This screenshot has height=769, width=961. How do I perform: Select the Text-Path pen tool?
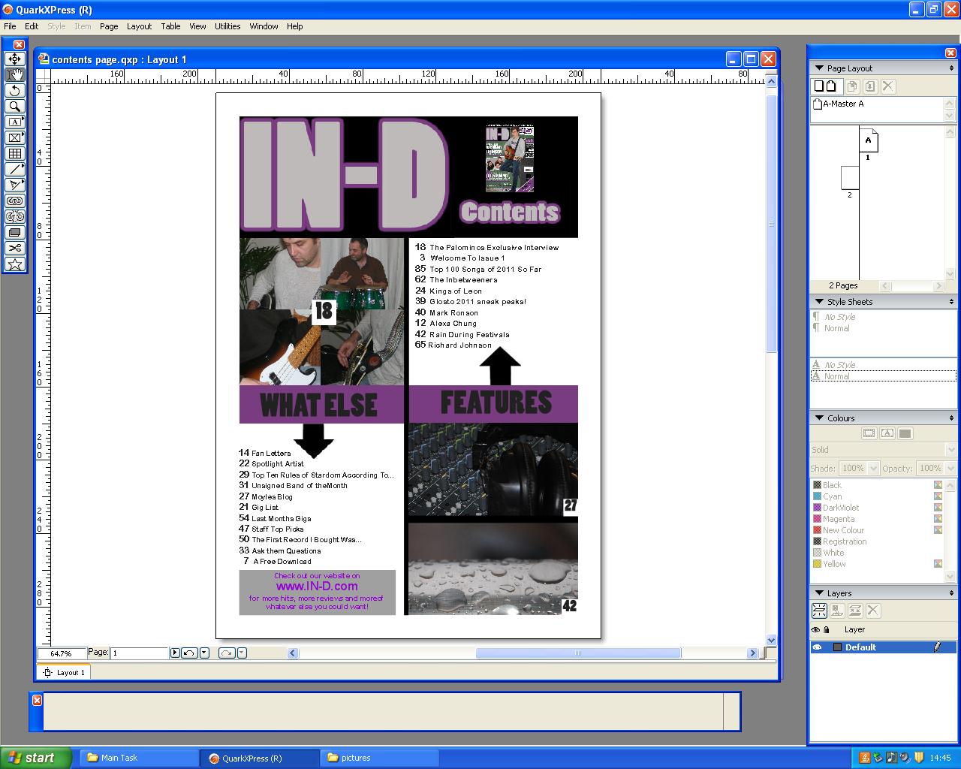click(x=14, y=185)
